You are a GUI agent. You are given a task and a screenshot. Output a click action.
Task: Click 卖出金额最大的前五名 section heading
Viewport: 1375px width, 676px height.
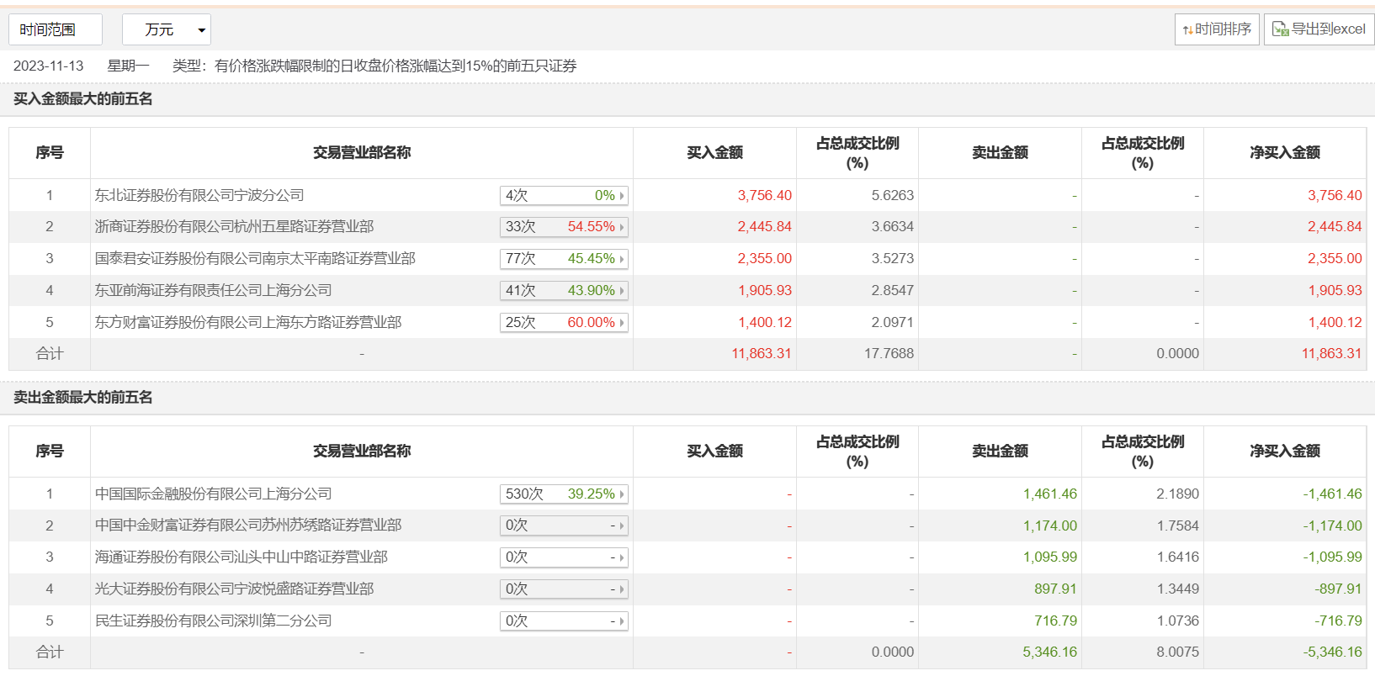click(82, 397)
